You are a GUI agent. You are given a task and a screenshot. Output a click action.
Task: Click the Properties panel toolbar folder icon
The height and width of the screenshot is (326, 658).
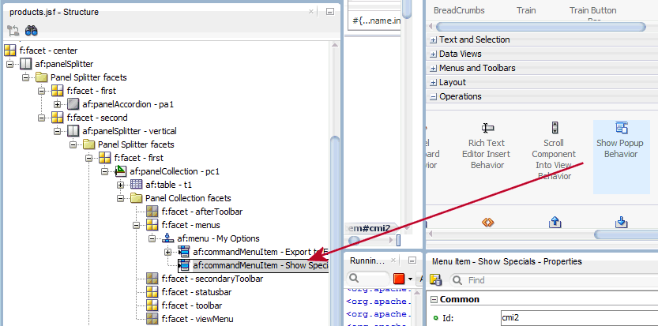click(x=436, y=280)
